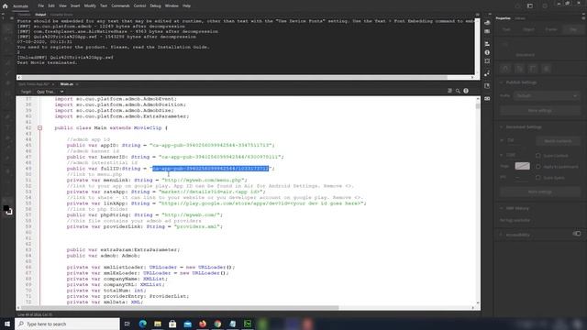Open the script editor Help icon

pyautogui.click(x=466, y=91)
